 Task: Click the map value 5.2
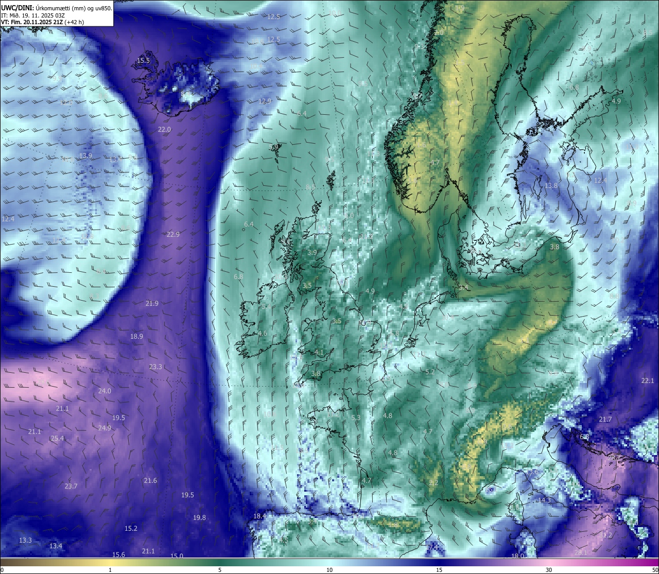(430, 372)
